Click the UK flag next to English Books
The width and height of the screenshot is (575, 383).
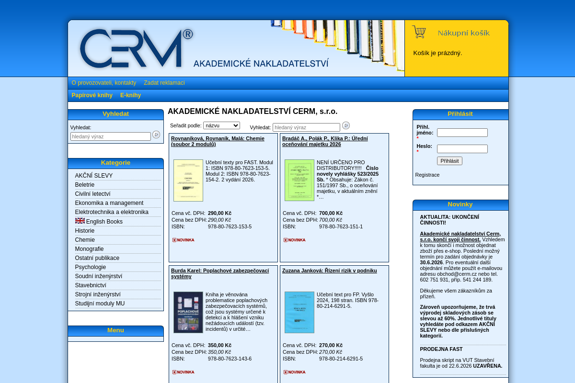80,221
